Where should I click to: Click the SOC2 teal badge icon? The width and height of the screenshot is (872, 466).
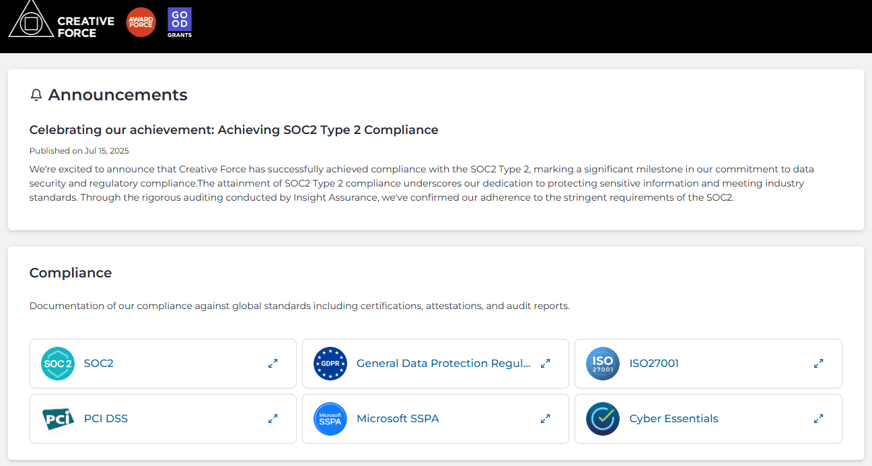[58, 364]
